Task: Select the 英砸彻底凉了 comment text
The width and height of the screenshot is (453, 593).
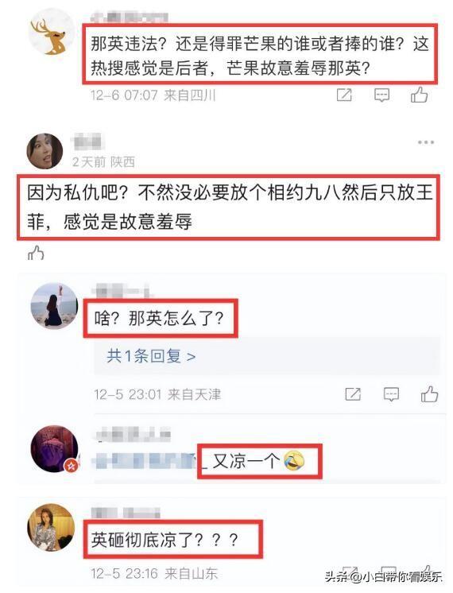Action: tap(165, 540)
